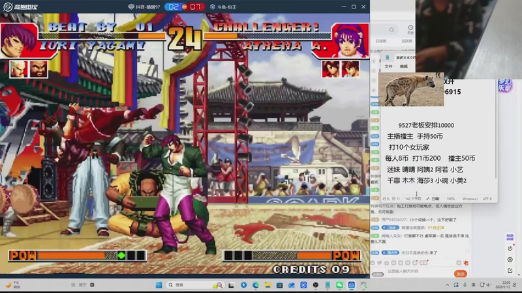
Task: Click text line 9527老板安排10000 in Notepad
Action: [426, 125]
